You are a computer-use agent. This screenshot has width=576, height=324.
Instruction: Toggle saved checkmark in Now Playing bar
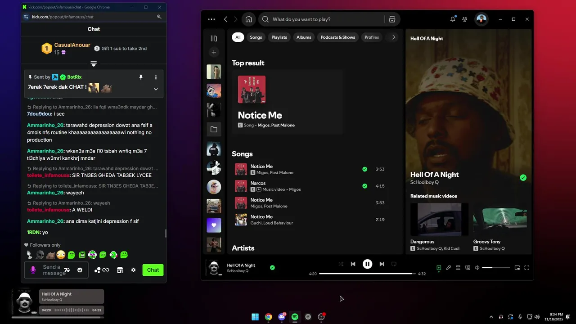pos(272,268)
